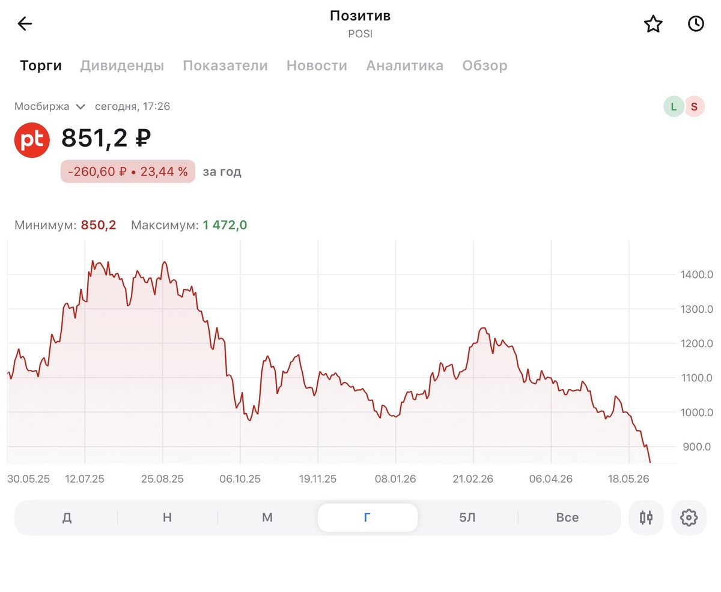This screenshot has height=592, width=721.
Task: Select the Все all-time period
Action: (567, 518)
